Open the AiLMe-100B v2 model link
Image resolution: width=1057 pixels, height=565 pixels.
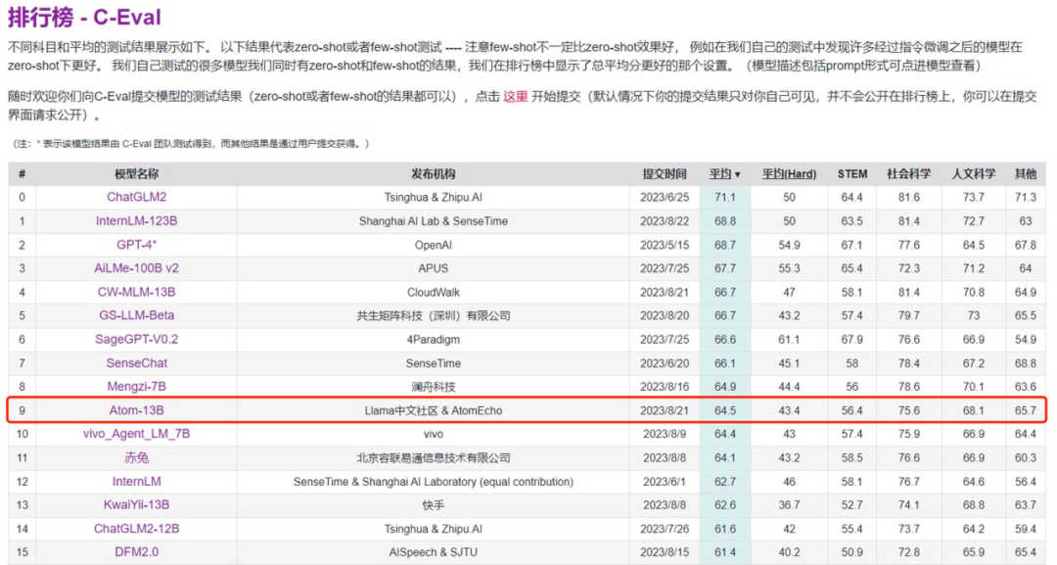point(136,268)
